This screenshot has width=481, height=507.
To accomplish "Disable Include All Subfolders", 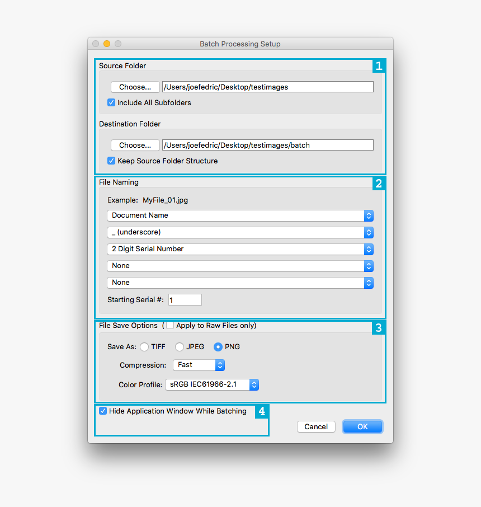I will click(111, 102).
